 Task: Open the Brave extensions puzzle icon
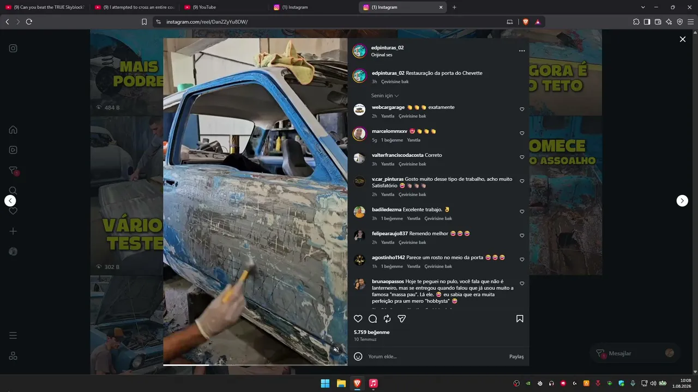click(636, 22)
